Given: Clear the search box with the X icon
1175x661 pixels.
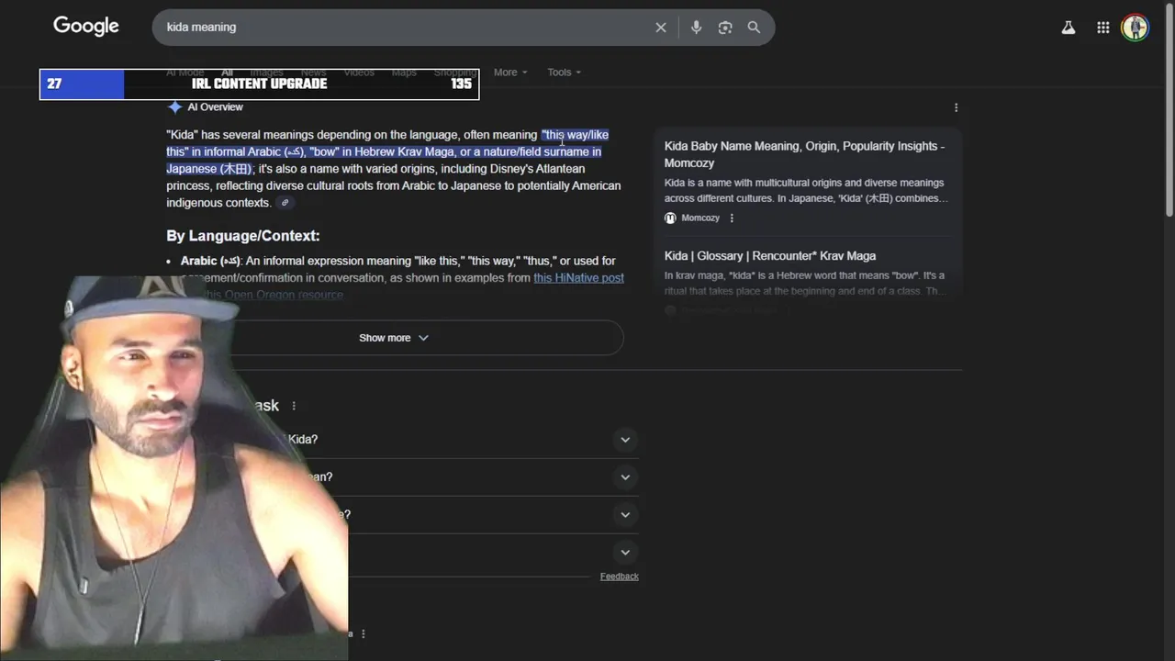Looking at the screenshot, I should (x=661, y=28).
